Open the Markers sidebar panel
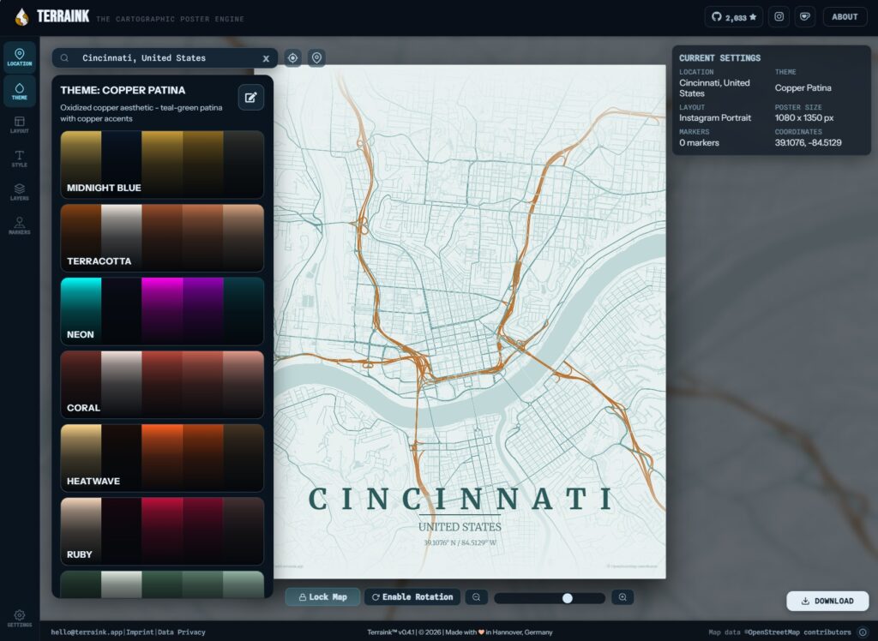 click(20, 226)
